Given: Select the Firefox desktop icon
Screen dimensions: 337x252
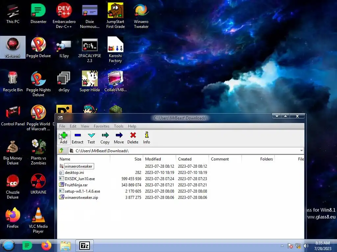Looking at the screenshot, I should coord(13,218).
